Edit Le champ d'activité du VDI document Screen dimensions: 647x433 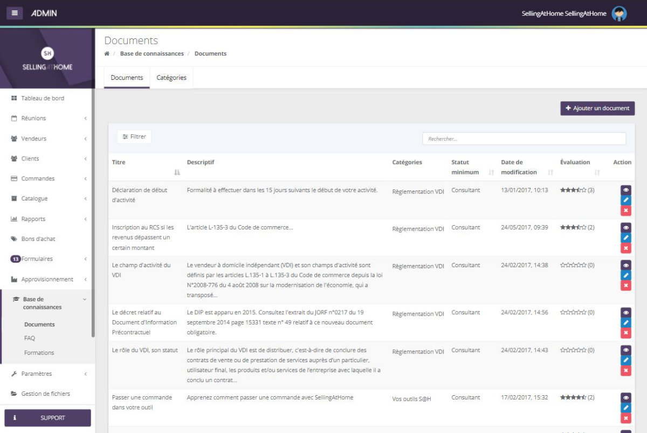tap(626, 275)
